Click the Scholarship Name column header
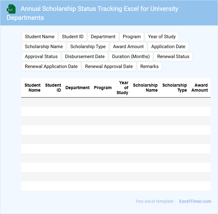This screenshot has height=214, width=218. tap(145, 88)
